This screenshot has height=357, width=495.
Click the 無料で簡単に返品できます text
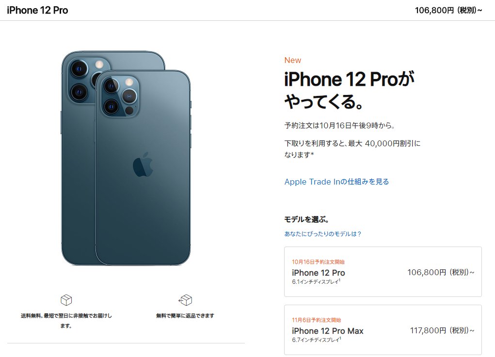coord(185,315)
